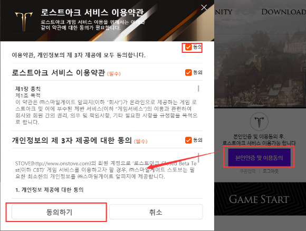Open the DOWNLOAD menu item
The image size is (306, 231).
(x=283, y=12)
